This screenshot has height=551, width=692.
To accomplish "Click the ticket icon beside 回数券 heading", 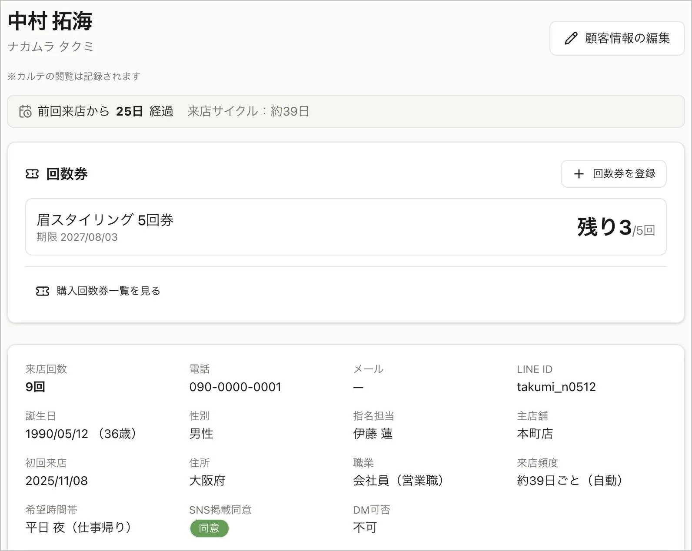I will pyautogui.click(x=32, y=174).
